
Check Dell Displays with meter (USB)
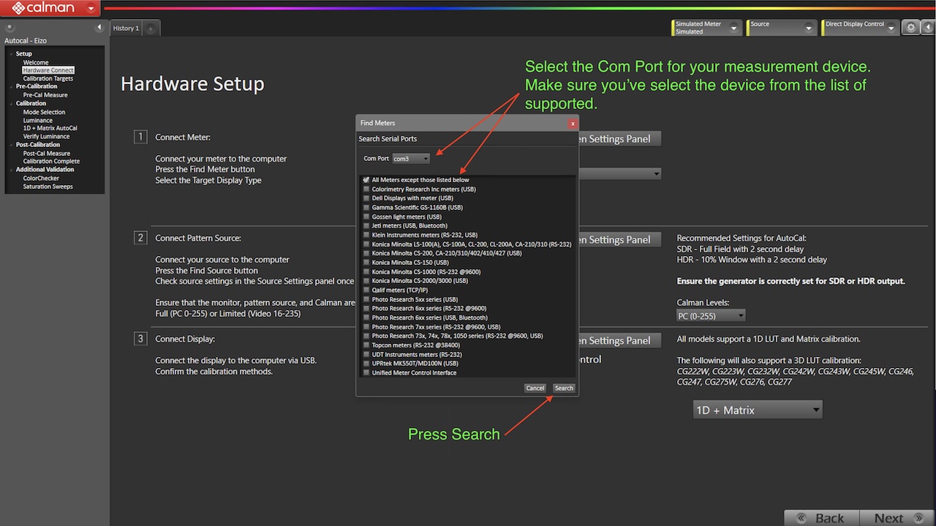366,198
